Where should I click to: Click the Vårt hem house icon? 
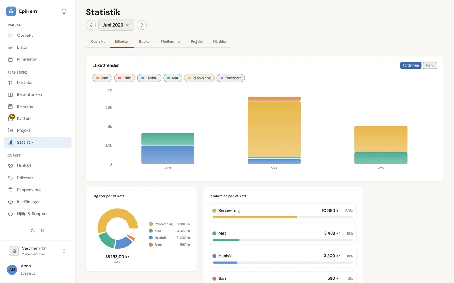pos(14,251)
